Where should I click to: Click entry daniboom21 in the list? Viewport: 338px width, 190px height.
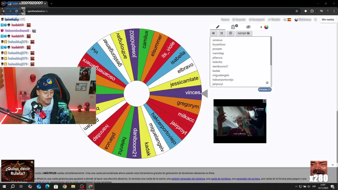pos(220,66)
